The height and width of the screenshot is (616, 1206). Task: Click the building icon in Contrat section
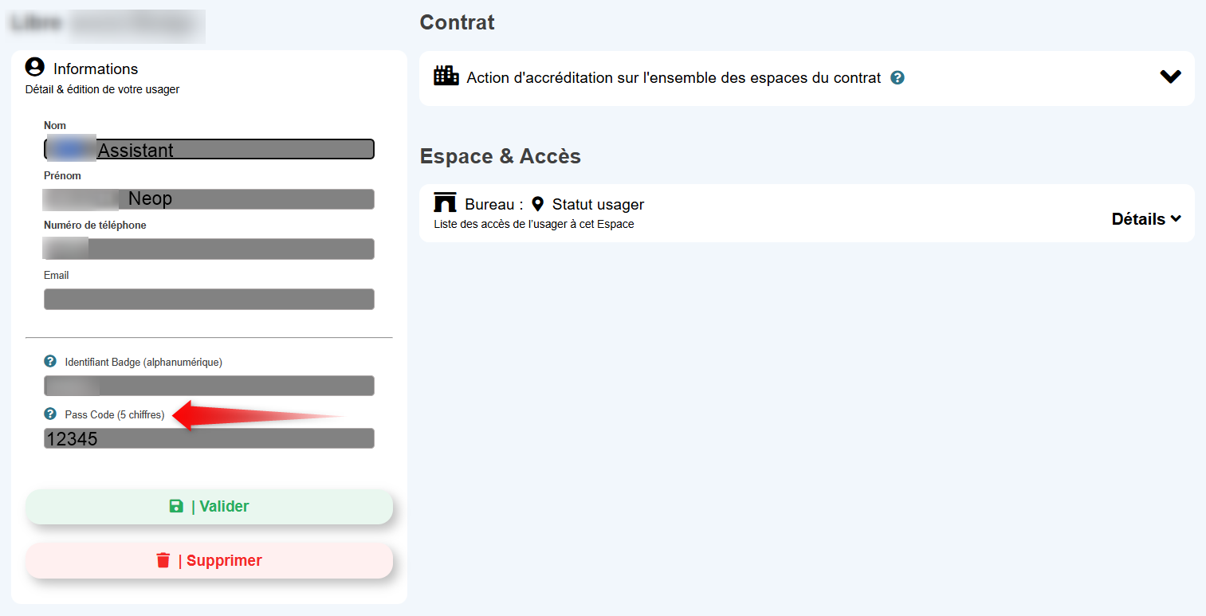(x=446, y=76)
